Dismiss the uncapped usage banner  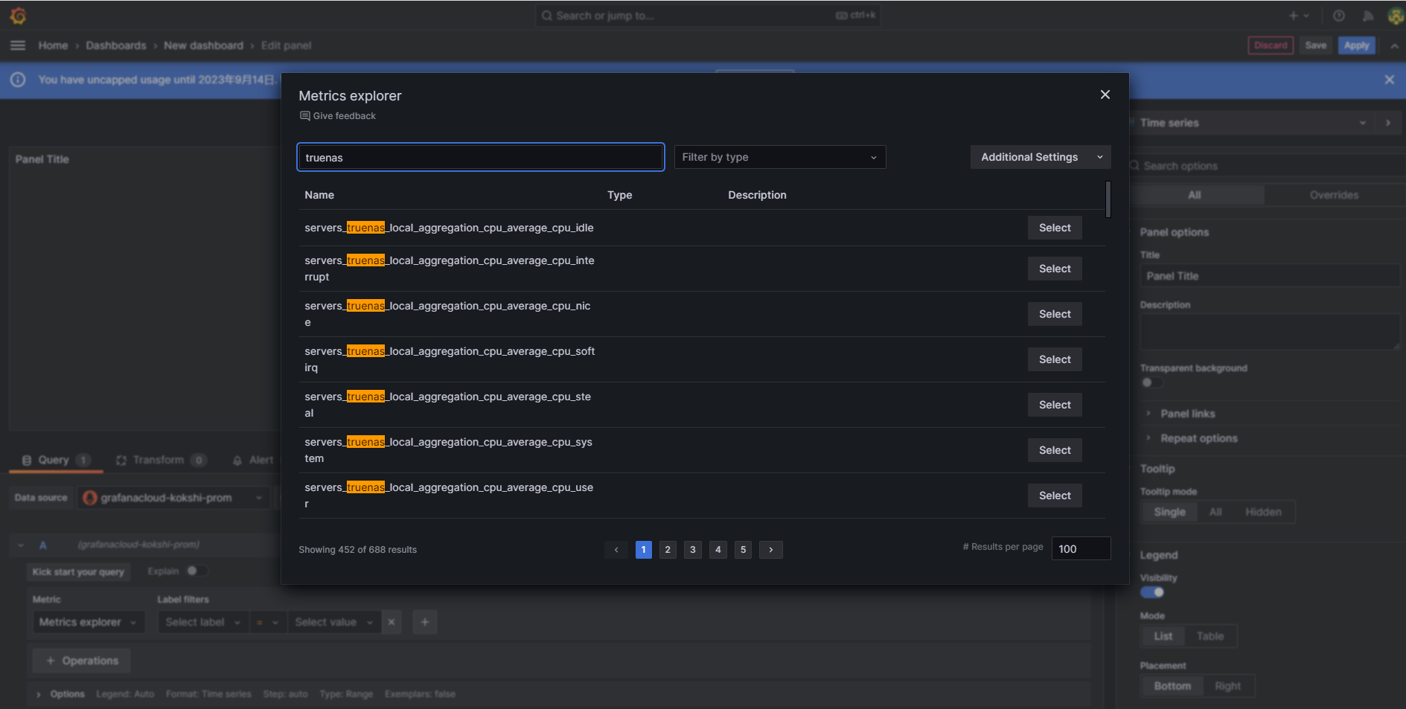(x=1389, y=80)
